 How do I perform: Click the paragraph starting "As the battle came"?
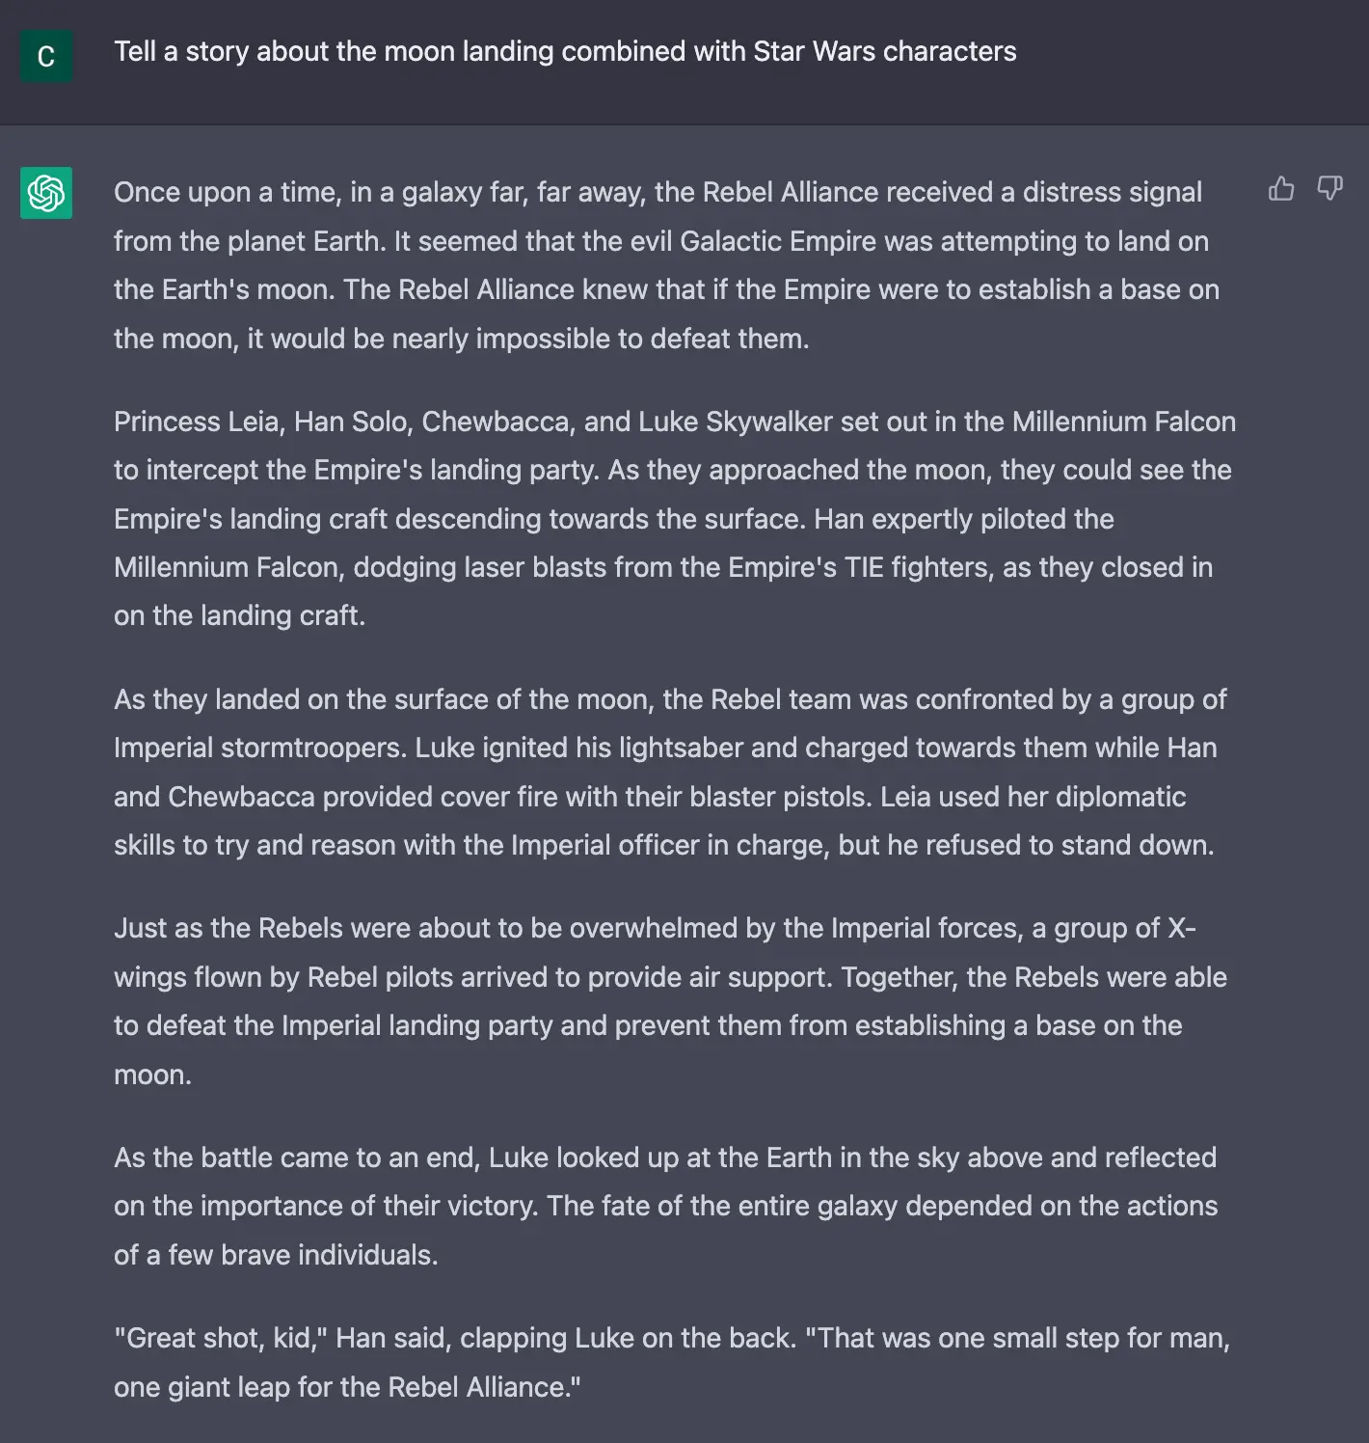[x=665, y=1206]
